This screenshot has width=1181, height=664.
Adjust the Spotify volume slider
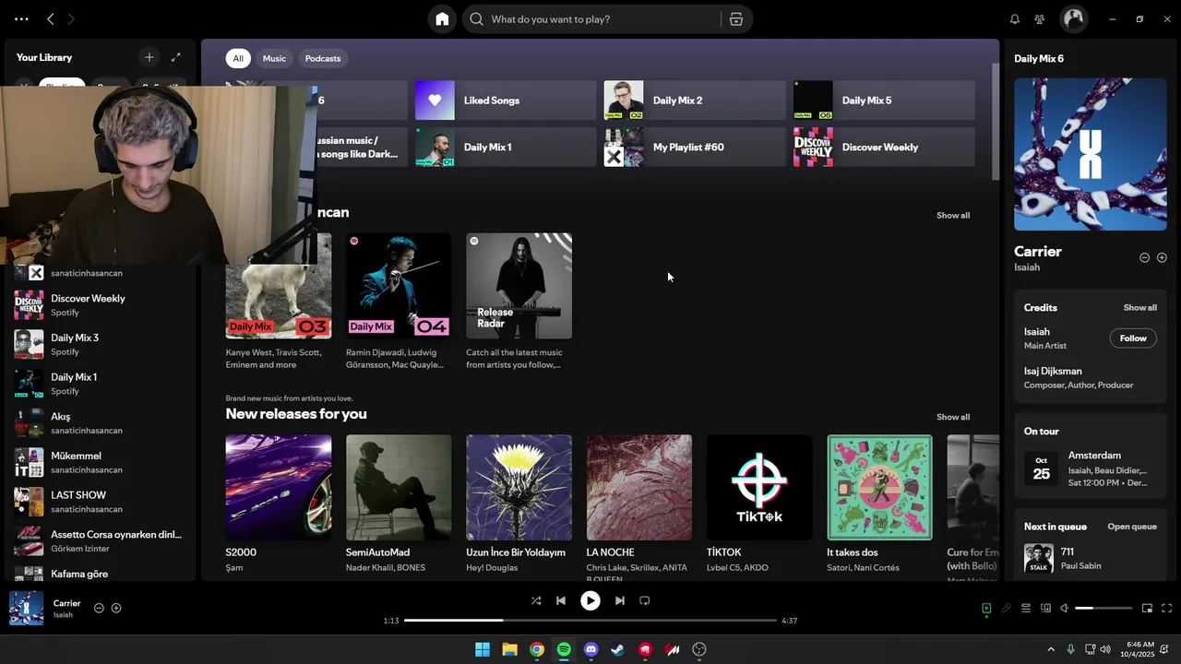pyautogui.click(x=1103, y=609)
